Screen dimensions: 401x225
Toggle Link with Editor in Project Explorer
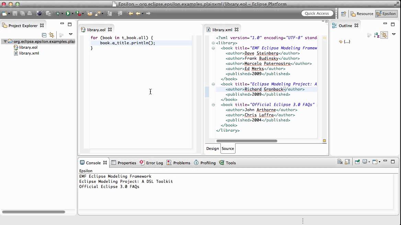51,35
